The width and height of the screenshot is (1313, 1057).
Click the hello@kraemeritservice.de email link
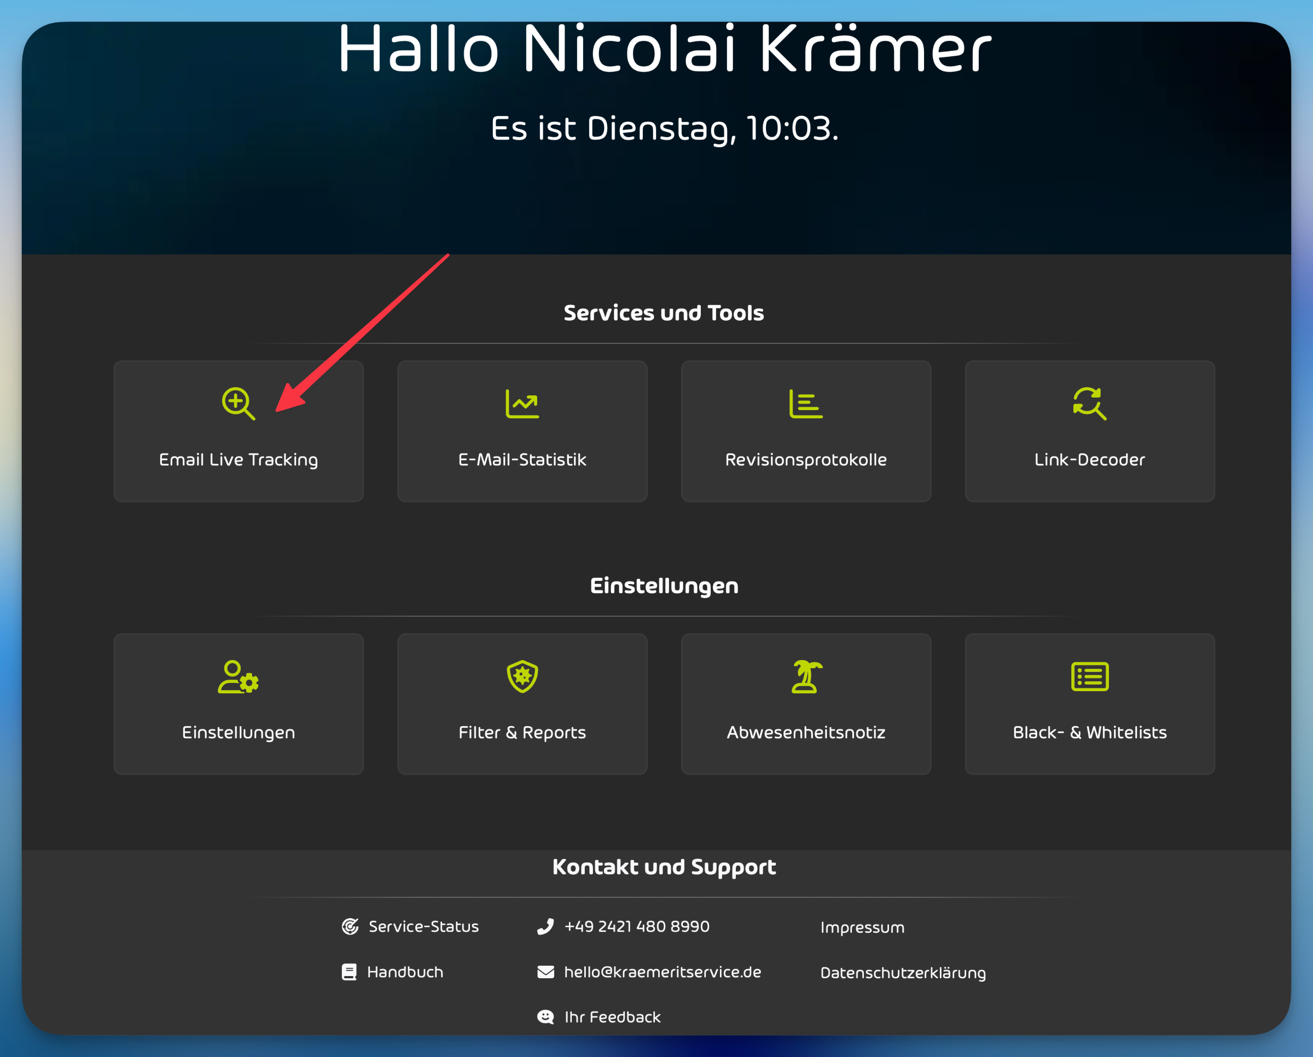click(x=662, y=972)
